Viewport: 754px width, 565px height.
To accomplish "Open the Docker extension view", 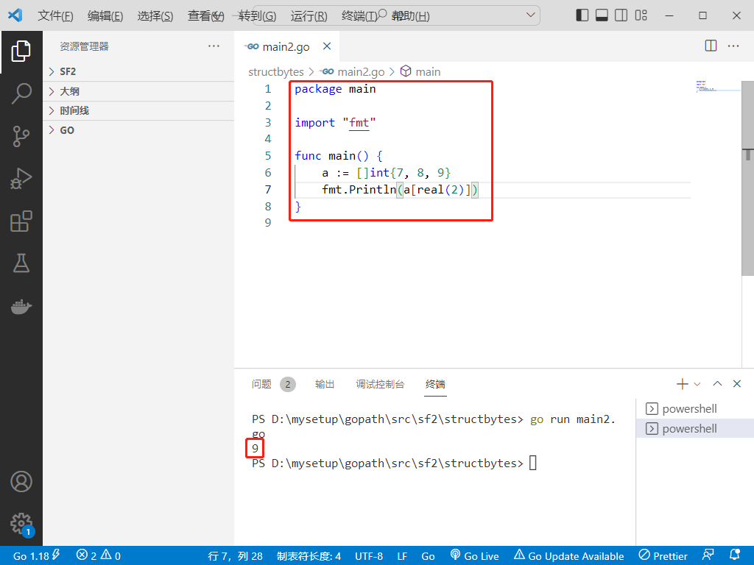I will (x=21, y=306).
